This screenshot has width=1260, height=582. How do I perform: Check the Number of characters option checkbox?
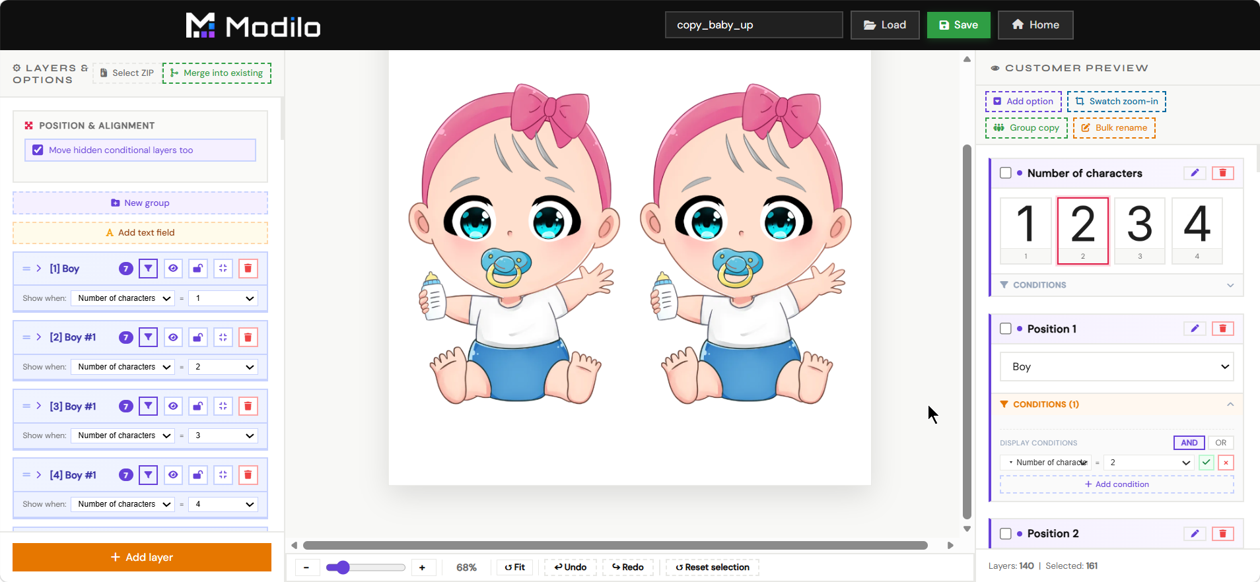1006,173
